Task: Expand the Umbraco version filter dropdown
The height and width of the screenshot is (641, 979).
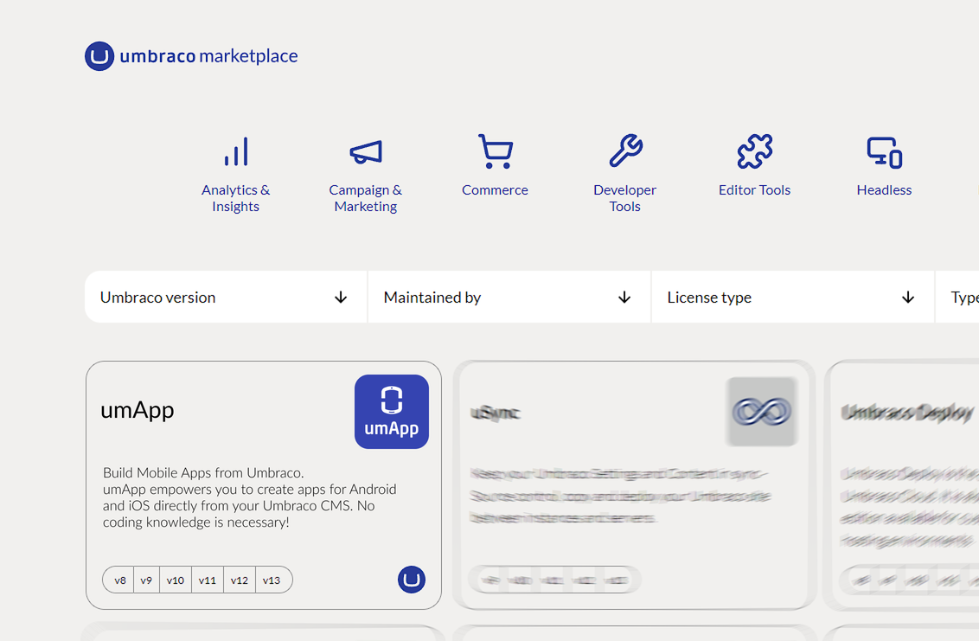Action: (x=226, y=297)
